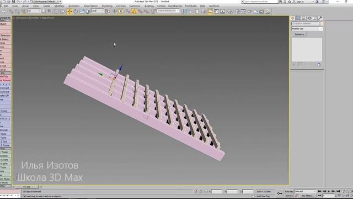353x199 pixels.
Task: Click the Play Animation button
Action: coord(329,191)
